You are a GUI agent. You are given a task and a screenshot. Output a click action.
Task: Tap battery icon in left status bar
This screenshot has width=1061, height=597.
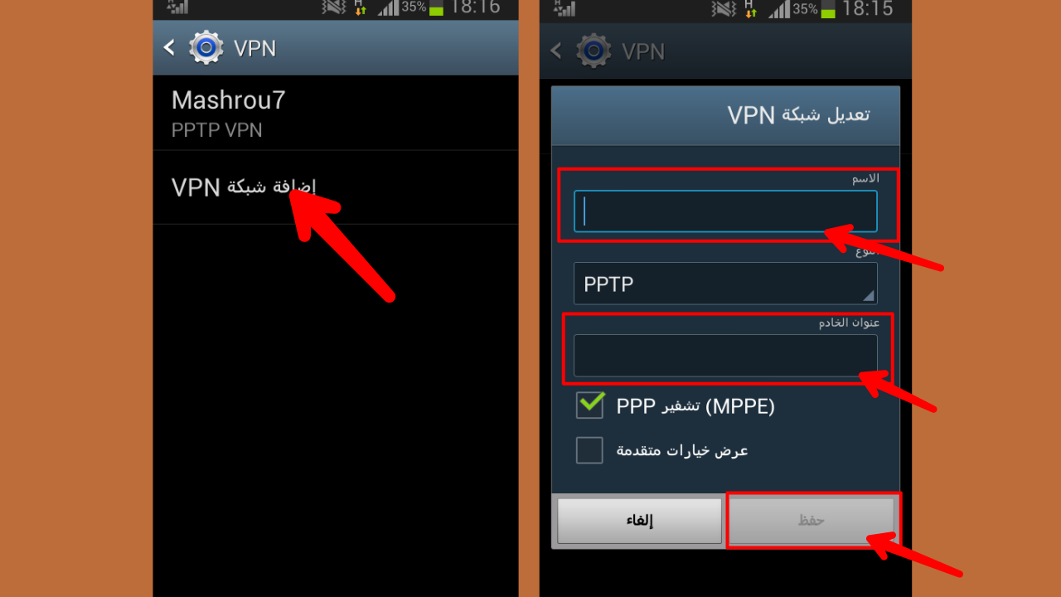pyautogui.click(x=436, y=7)
